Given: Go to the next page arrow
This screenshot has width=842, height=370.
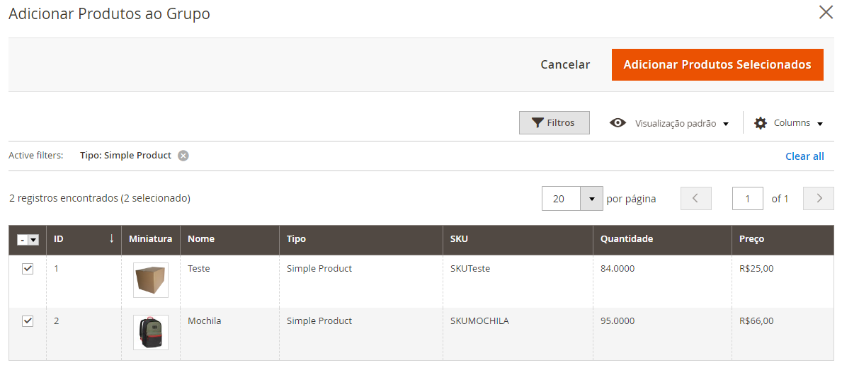Looking at the screenshot, I should 819,198.
